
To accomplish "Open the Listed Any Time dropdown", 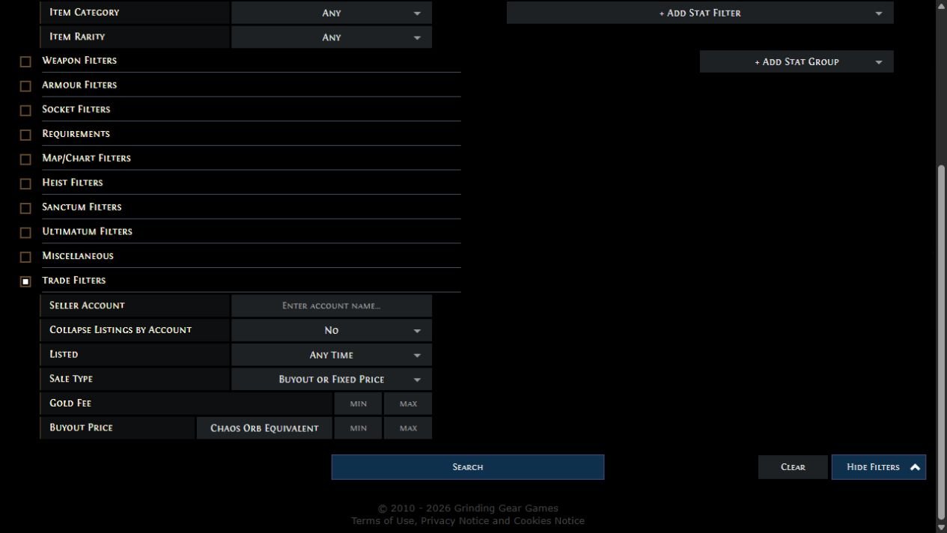I will point(332,355).
